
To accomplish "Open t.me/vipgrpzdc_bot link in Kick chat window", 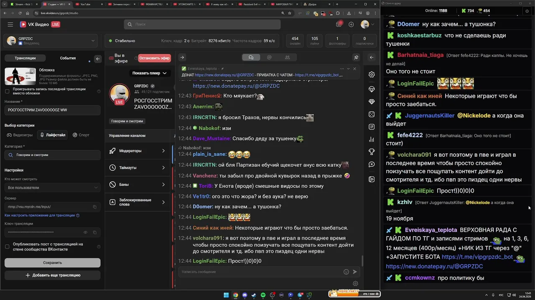I will tap(477, 257).
